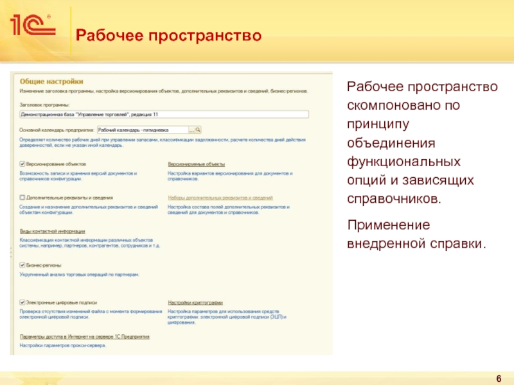Open the Версионируемые объекты link

pos(196,164)
